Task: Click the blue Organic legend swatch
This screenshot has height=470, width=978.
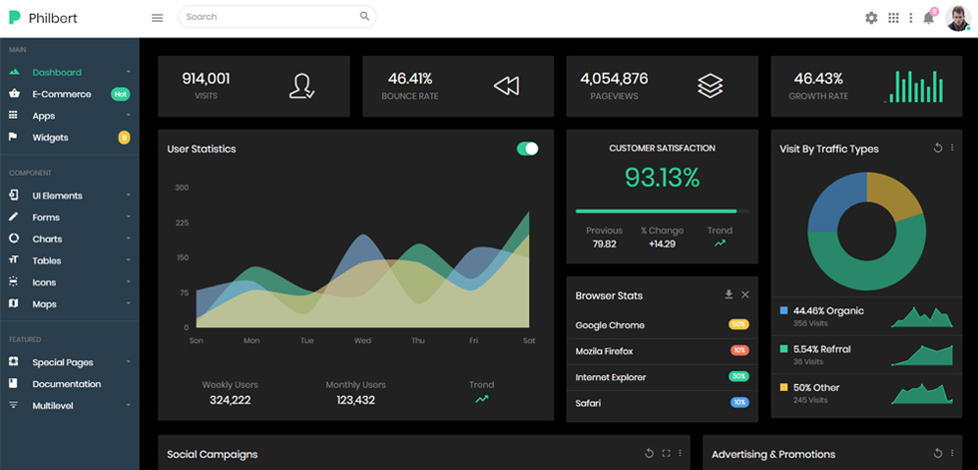Action: [x=784, y=310]
